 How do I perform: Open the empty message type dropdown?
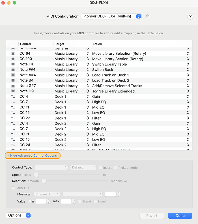83,194
